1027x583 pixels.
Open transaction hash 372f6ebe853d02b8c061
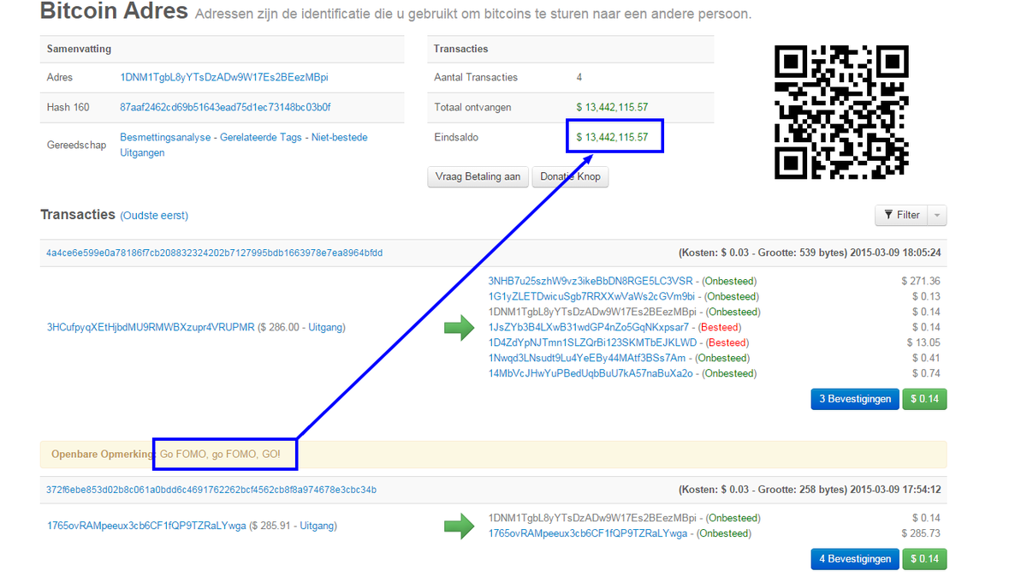coord(211,490)
